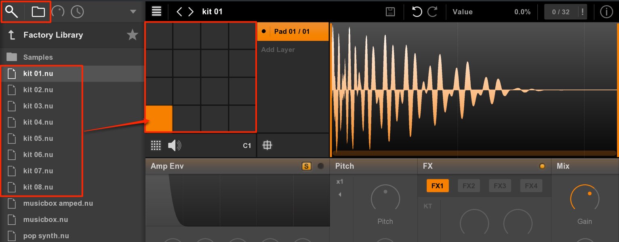Image resolution: width=619 pixels, height=242 pixels.
Task: Toggle the Amp Env power dot
Action: 321,166
